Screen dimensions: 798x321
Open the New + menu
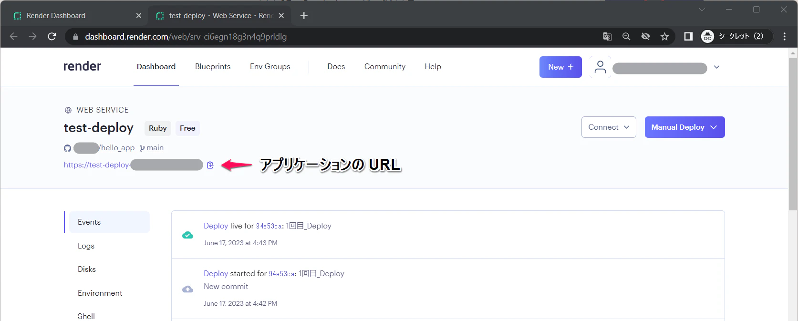(560, 67)
